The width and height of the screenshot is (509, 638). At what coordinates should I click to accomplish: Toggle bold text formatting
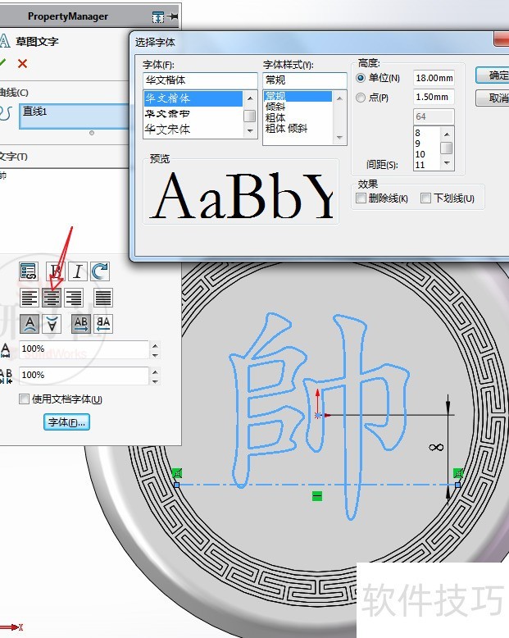[55, 271]
